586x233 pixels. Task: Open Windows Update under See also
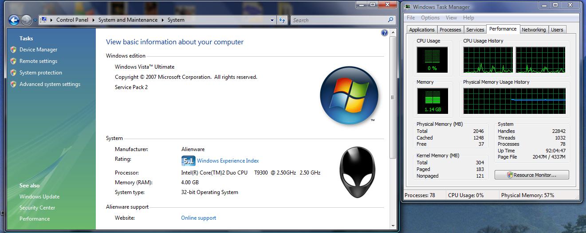pos(39,197)
